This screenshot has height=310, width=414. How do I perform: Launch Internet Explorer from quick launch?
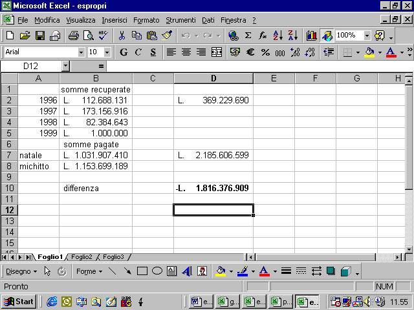tap(52, 302)
